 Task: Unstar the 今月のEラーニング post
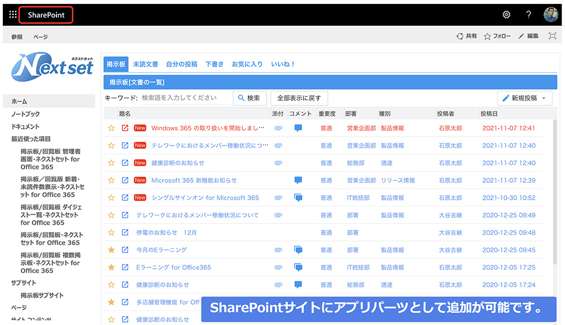point(111,250)
